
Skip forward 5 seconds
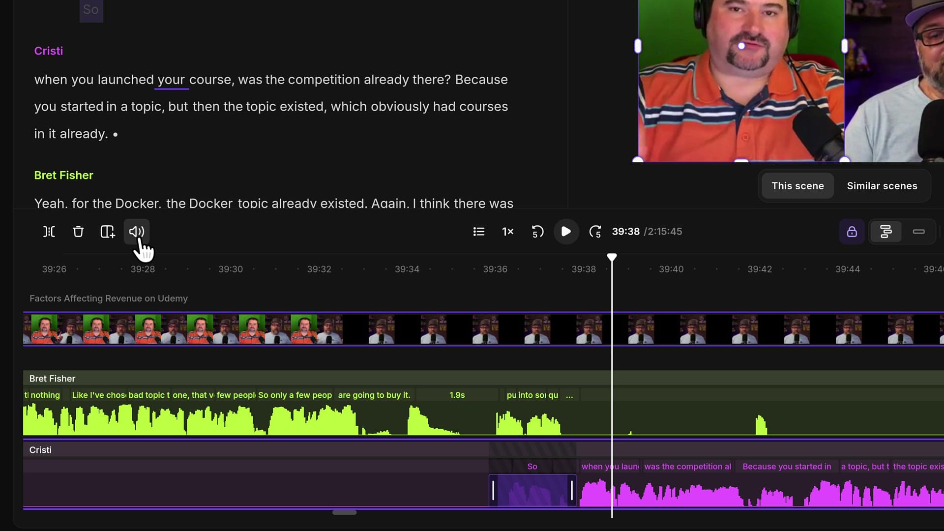click(x=595, y=232)
